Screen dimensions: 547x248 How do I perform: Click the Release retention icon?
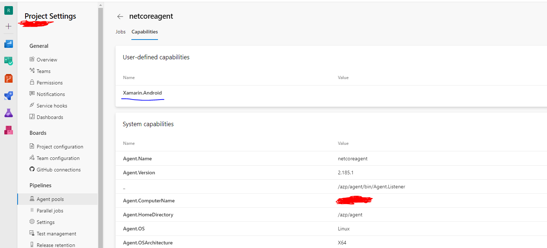pos(32,245)
